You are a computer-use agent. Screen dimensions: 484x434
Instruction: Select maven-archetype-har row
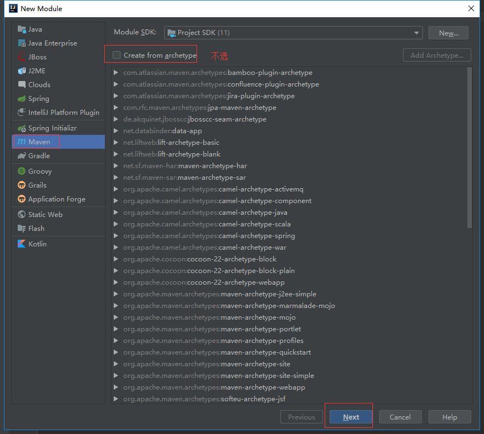click(x=290, y=166)
